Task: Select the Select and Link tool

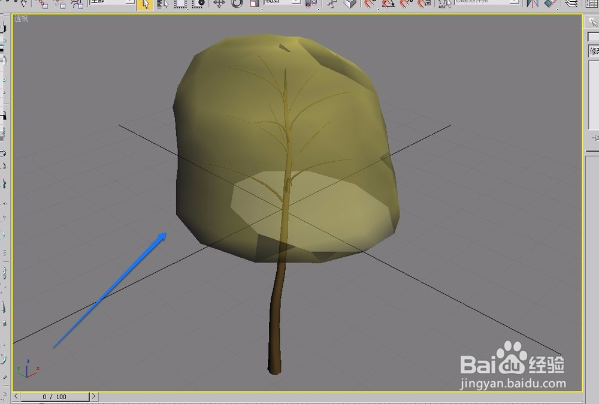Action: click(x=42, y=4)
